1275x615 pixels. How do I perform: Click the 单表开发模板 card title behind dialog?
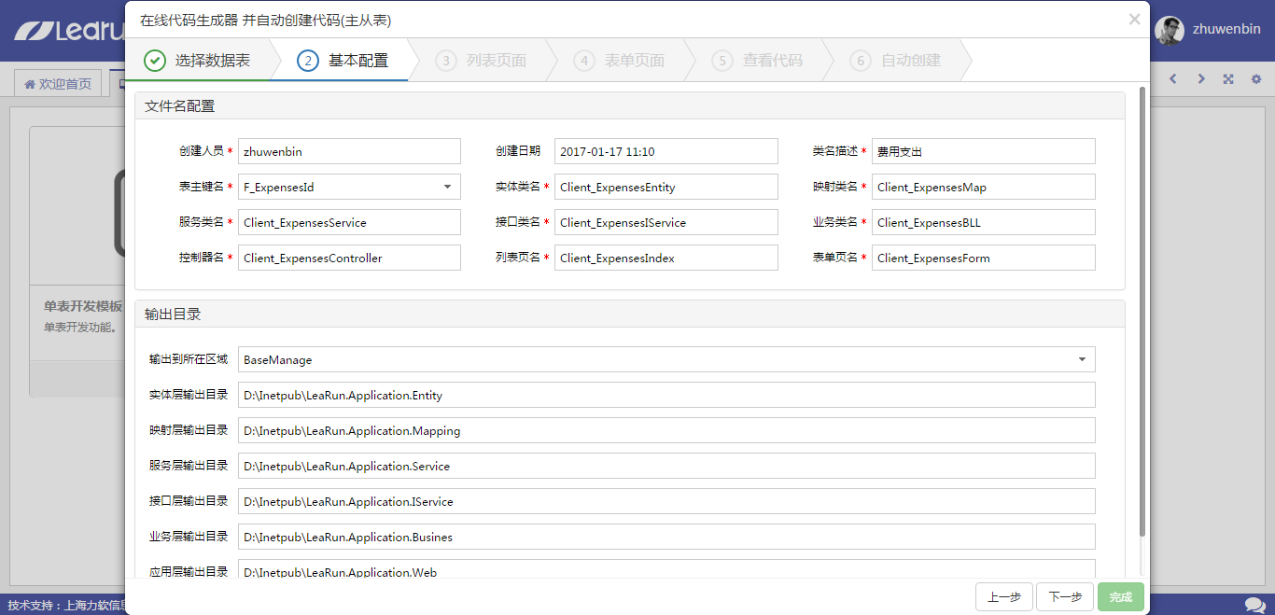point(83,306)
